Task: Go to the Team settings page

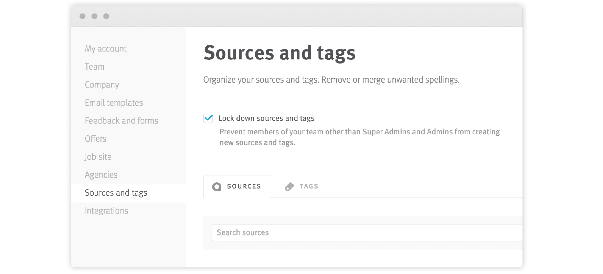Action: pos(94,67)
